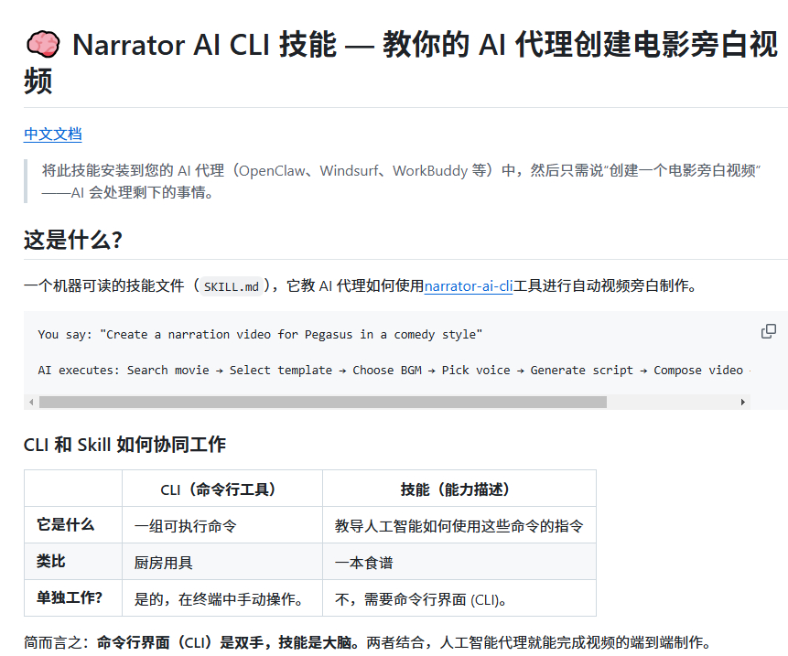Click the code line starting "You say:"
The width and height of the screenshot is (788, 656).
click(x=260, y=335)
